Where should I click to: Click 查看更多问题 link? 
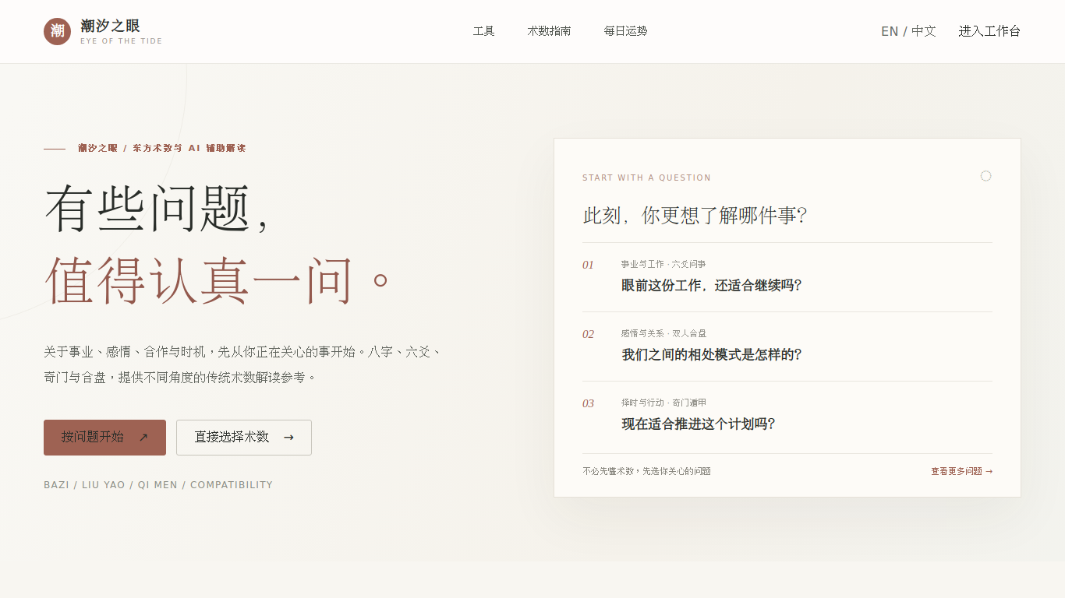coord(961,471)
